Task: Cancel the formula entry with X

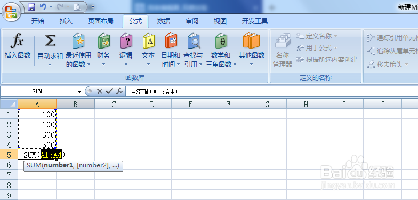Action: point(99,92)
